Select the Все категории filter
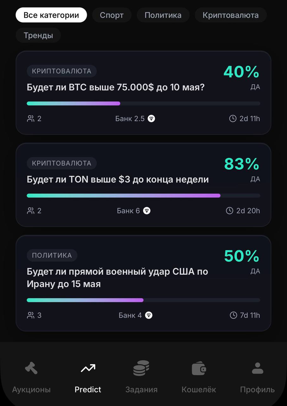The image size is (287, 406). pos(51,15)
